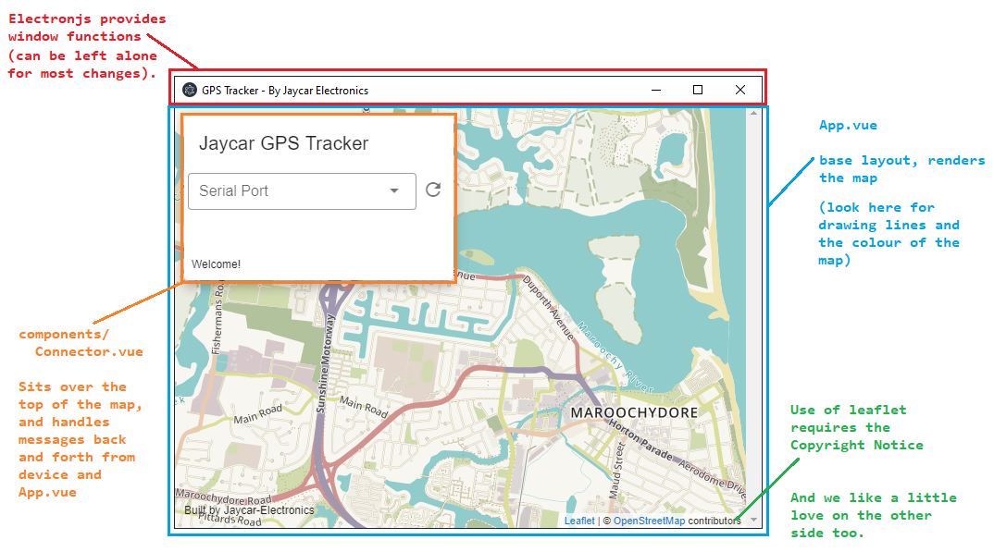This screenshot has width=994, height=552.
Task: Open the Leaflet attribution link
Action: pyautogui.click(x=579, y=521)
